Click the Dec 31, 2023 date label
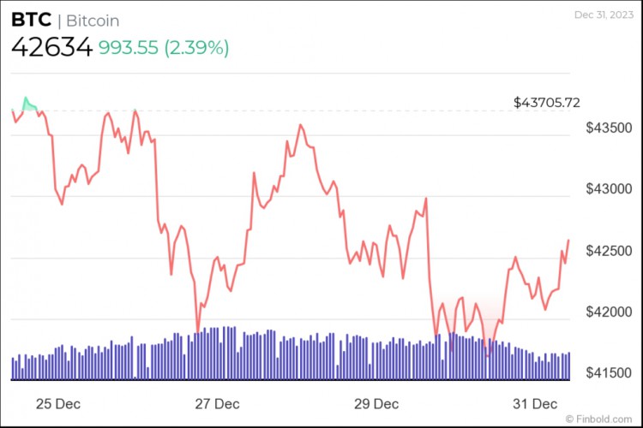643x428 pixels. [x=604, y=15]
